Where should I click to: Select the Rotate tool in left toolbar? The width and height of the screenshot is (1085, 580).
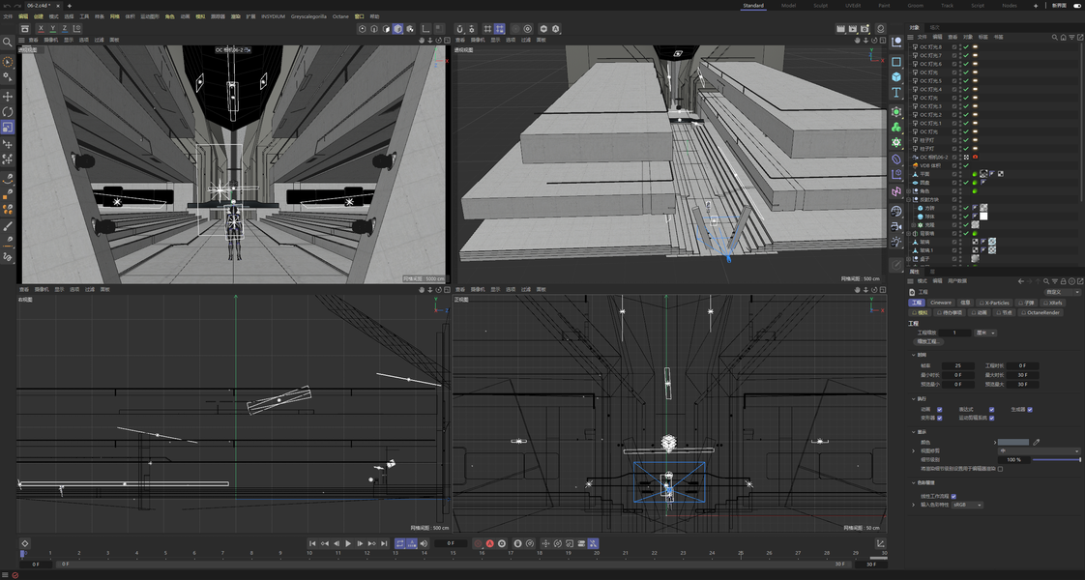click(8, 112)
